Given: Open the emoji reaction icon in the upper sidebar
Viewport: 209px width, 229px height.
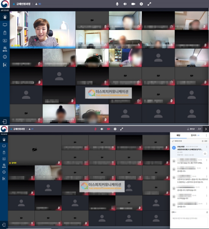Looking at the screenshot, I should [x=5, y=57].
